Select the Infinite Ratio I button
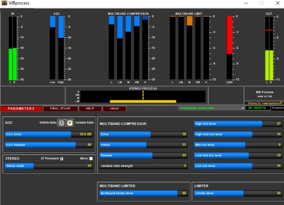 (x=61, y=123)
